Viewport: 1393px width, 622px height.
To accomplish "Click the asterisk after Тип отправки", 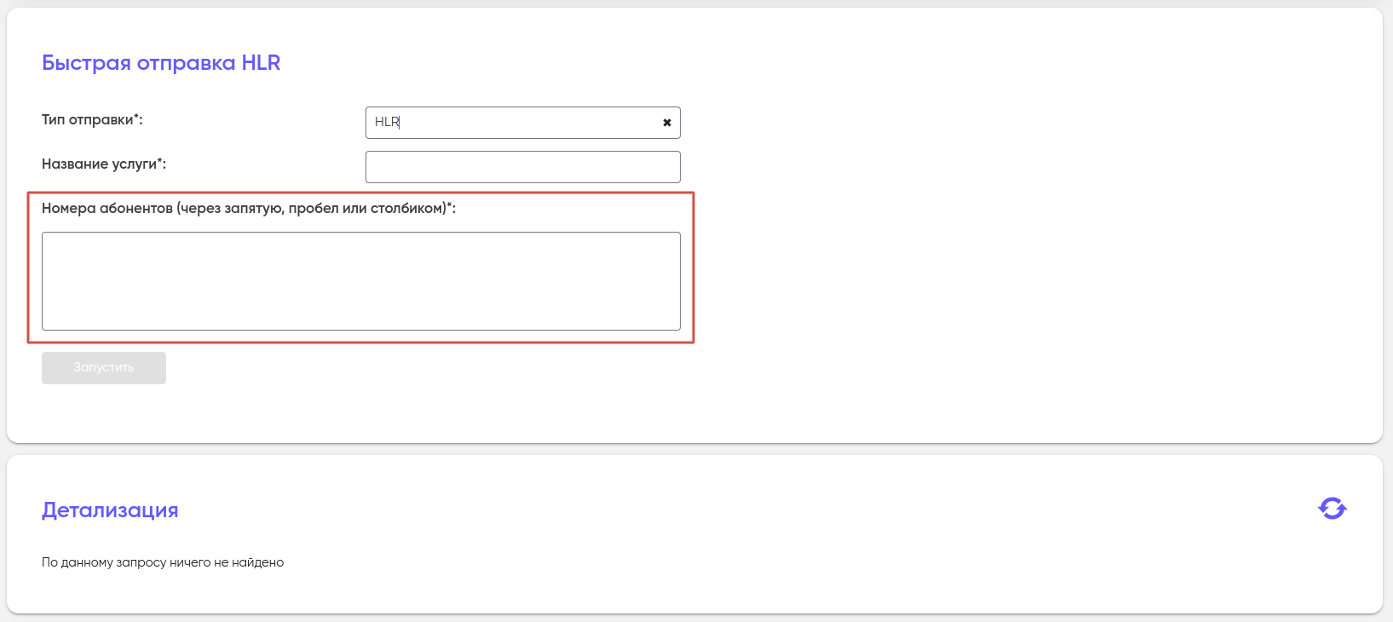I will pos(136,118).
